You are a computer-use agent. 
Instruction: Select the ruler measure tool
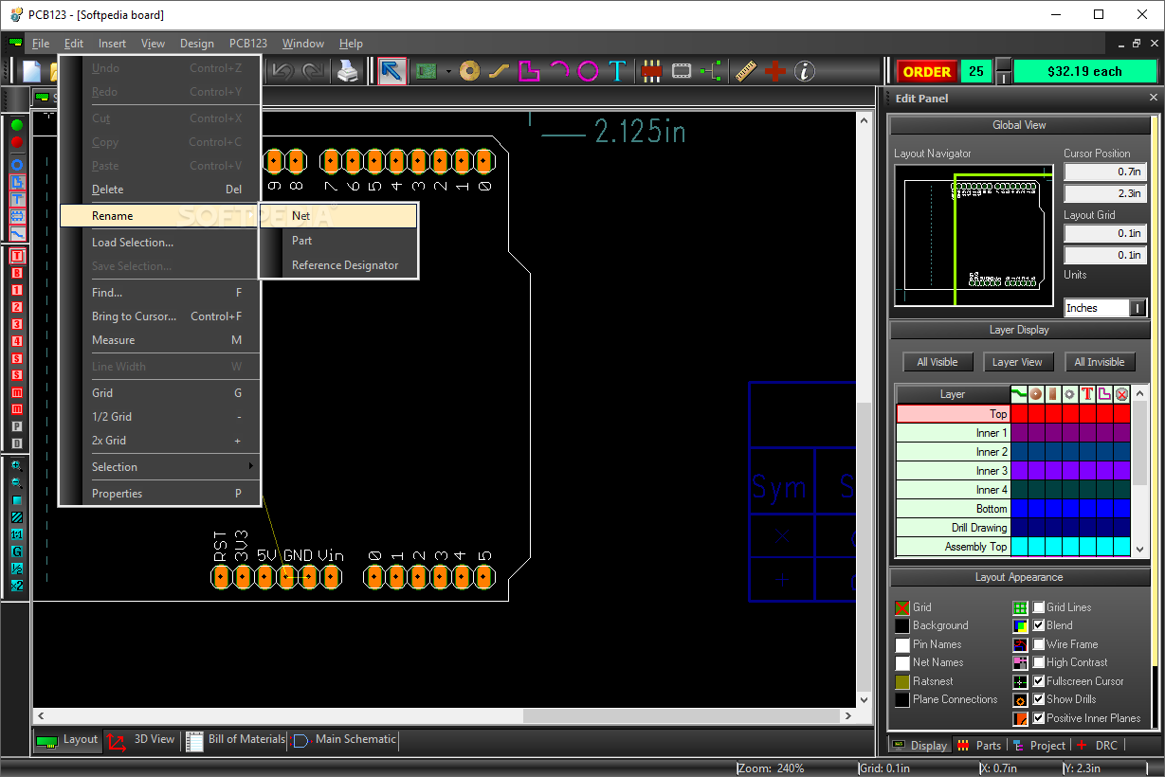[746, 71]
